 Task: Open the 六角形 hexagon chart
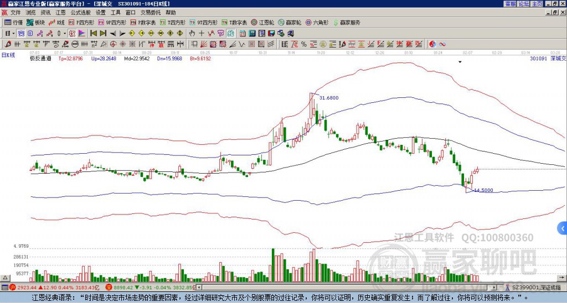click(x=317, y=22)
